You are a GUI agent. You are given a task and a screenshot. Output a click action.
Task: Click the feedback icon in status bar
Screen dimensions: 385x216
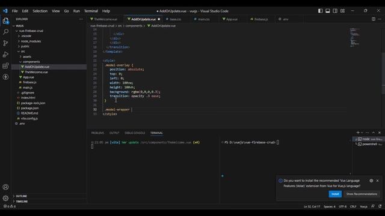tap(373, 206)
